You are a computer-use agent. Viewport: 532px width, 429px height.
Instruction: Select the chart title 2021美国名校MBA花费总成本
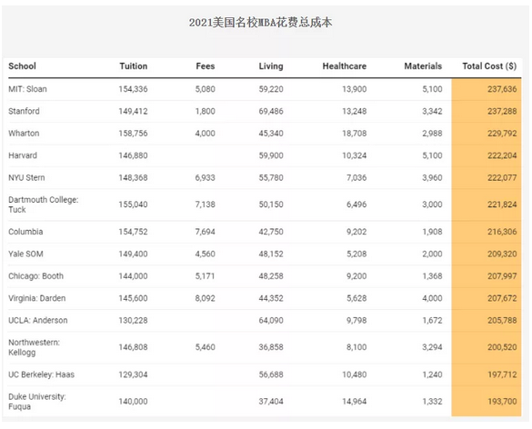261,23
